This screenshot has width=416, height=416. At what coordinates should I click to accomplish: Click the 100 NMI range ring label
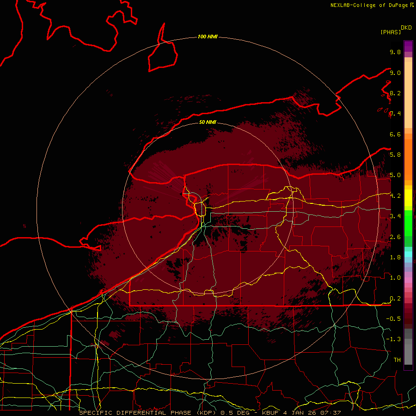(208, 37)
